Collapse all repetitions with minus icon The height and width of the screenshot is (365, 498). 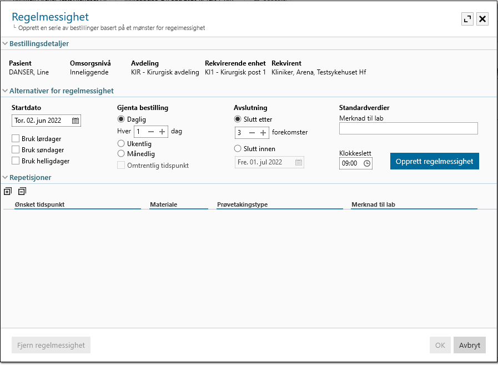pyautogui.click(x=22, y=191)
